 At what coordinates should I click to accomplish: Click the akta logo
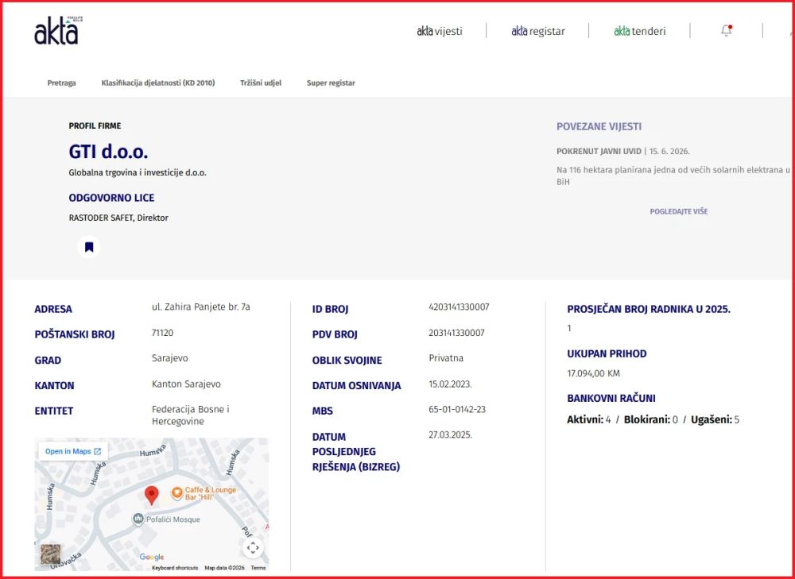58,30
